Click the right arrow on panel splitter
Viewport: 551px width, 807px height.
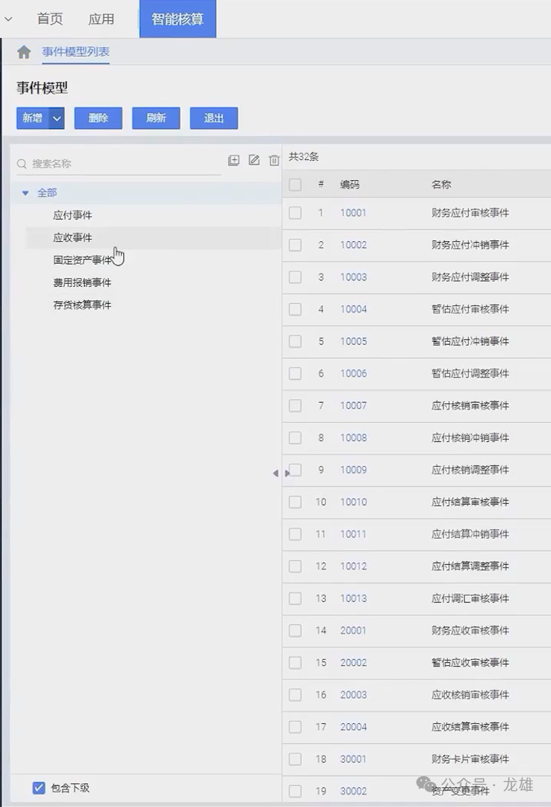coord(287,473)
